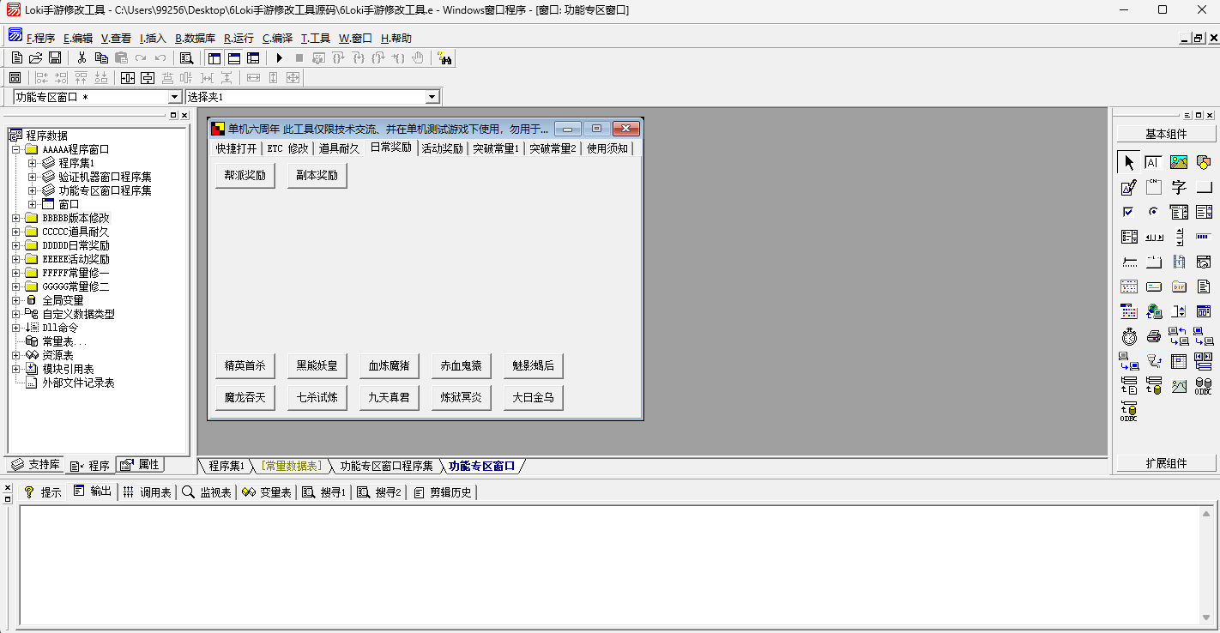This screenshot has height=633, width=1220.
Task: Select the timer clock component
Action: click(x=1129, y=336)
